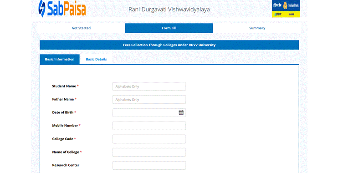Click the Date of Birth input field

pyautogui.click(x=149, y=112)
